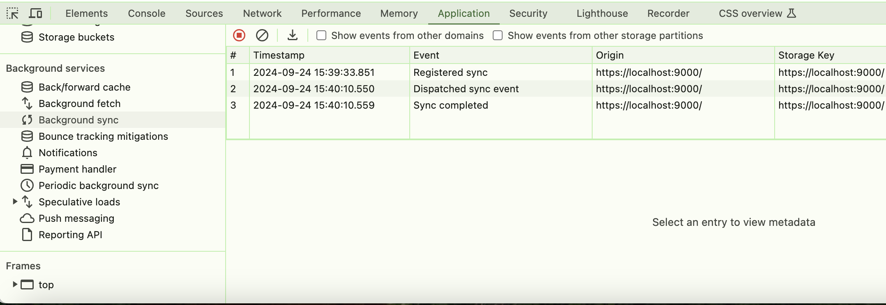
Task: Enable Show events from other domains
Action: point(321,36)
